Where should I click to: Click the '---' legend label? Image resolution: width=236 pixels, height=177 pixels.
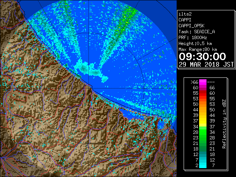[211, 82]
